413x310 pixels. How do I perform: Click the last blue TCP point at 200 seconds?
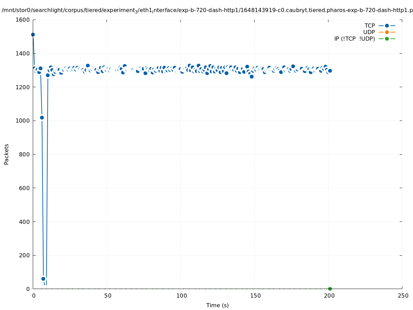click(x=330, y=71)
